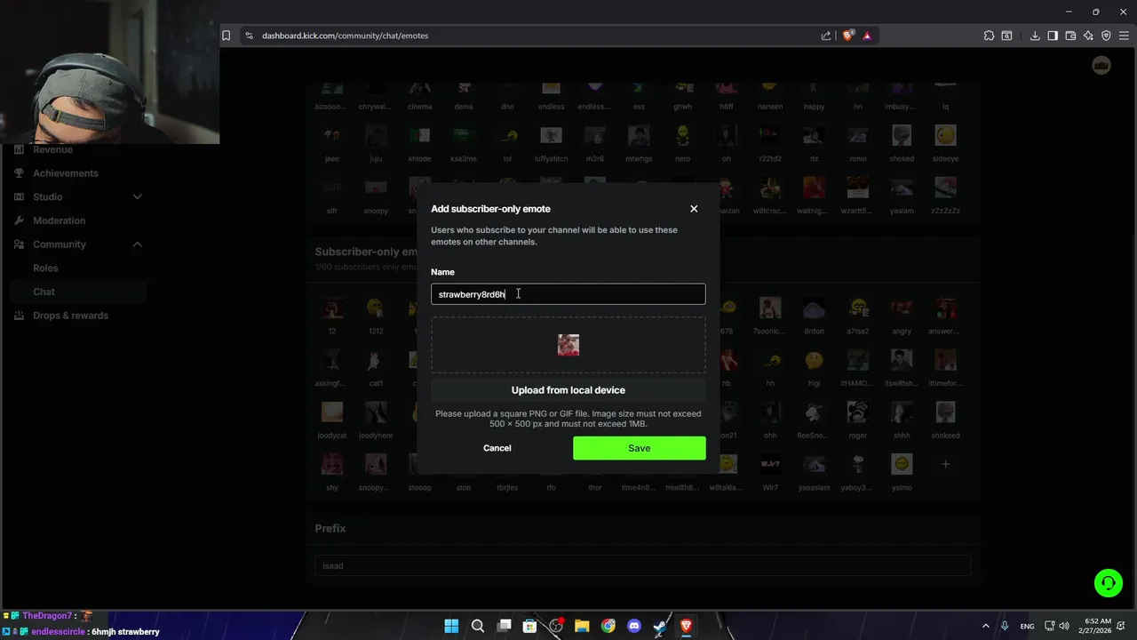Screen dimensions: 1137x640
Task: Share this page using address bar icon
Action: [x=826, y=36]
